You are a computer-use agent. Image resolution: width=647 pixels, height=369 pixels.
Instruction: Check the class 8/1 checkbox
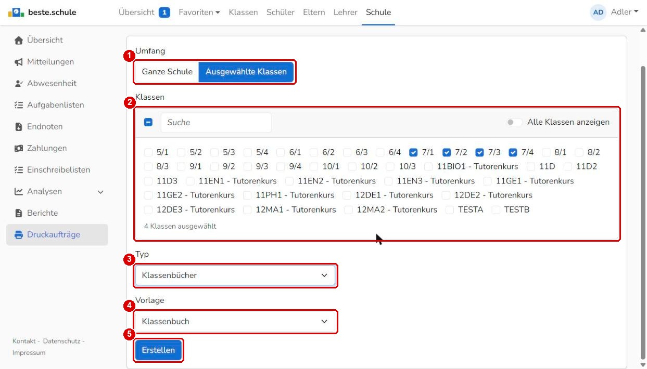546,153
